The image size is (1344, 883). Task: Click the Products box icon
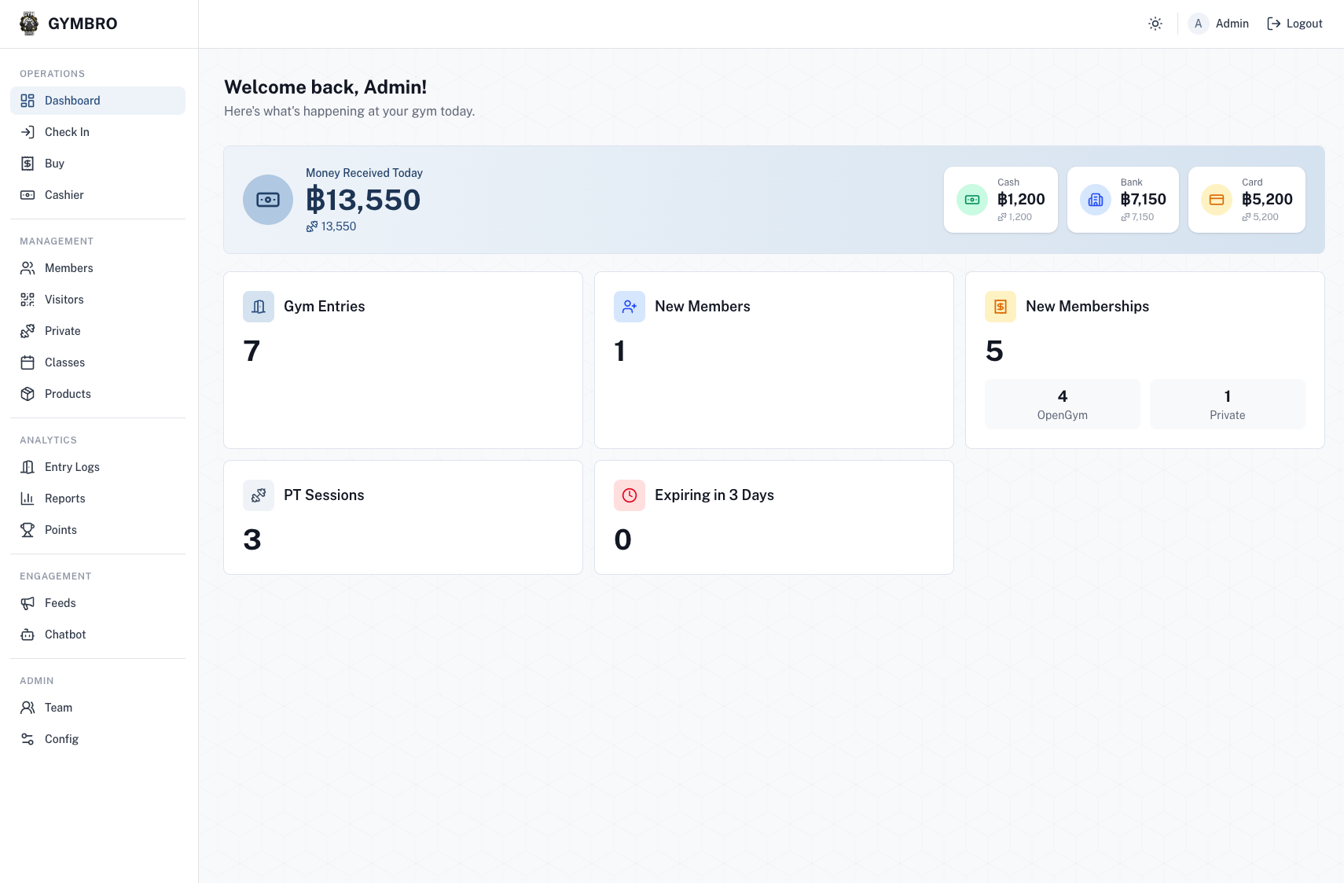(28, 394)
